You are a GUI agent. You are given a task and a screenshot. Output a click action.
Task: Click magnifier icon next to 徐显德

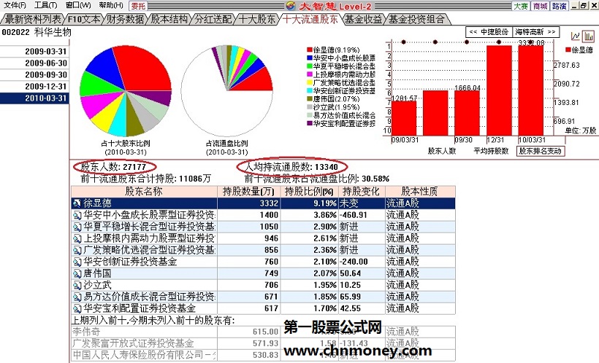(x=77, y=203)
